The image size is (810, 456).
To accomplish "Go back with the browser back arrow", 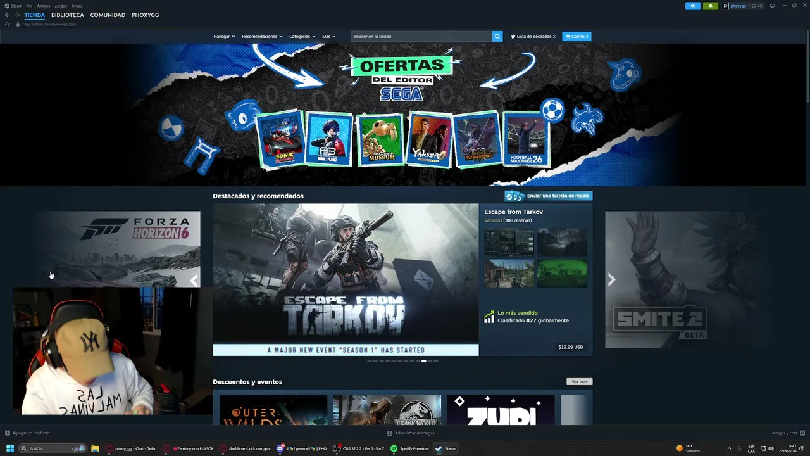I will 8,15.
